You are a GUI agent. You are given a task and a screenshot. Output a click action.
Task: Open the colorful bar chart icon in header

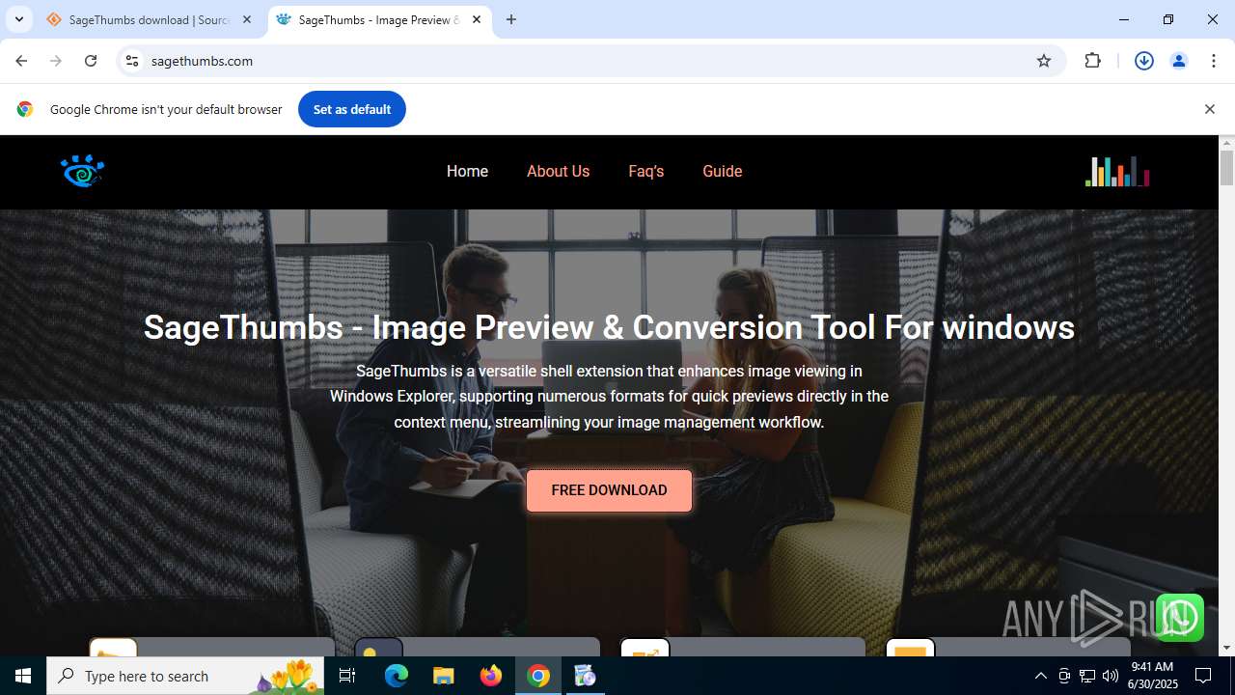[1117, 171]
